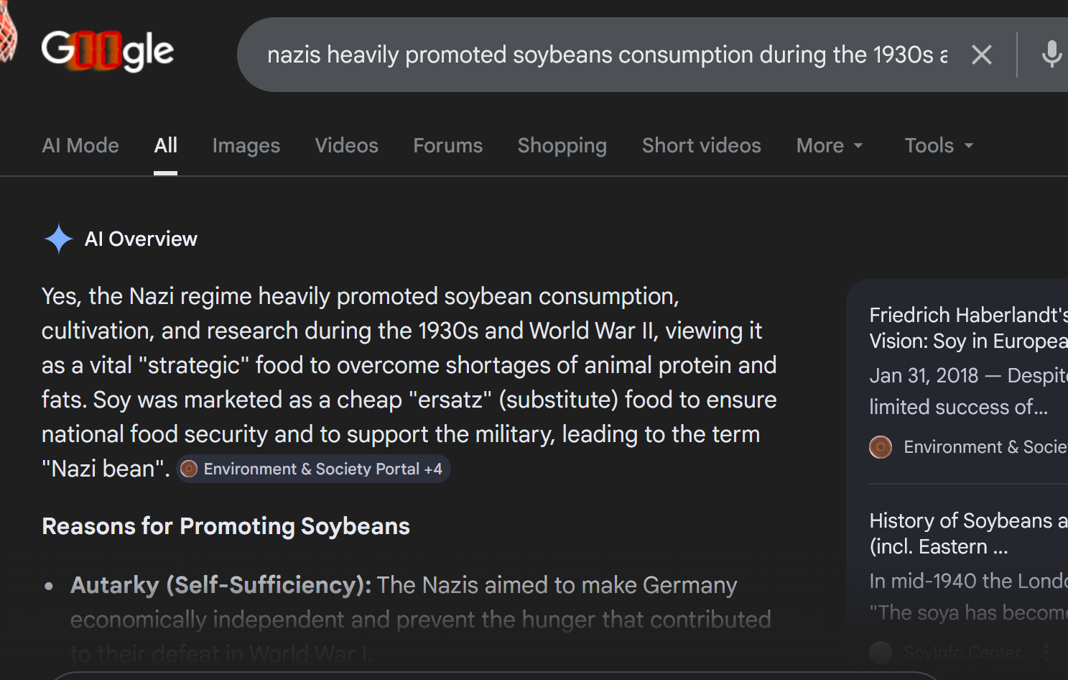This screenshot has height=680, width=1068.
Task: Select the All results tab
Action: [x=165, y=146]
